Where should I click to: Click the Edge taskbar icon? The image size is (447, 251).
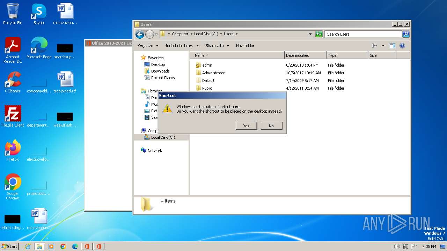tap(75, 246)
